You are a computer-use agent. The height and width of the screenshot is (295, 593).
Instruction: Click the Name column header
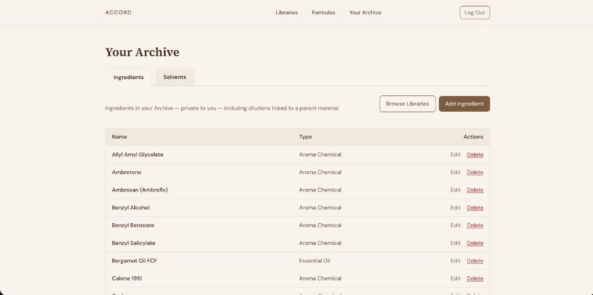pyautogui.click(x=119, y=137)
